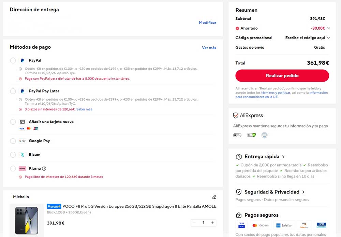Open Seguridad & Privacidad details arrow
Image resolution: width=341 pixels, height=237 pixels.
[x=303, y=192]
